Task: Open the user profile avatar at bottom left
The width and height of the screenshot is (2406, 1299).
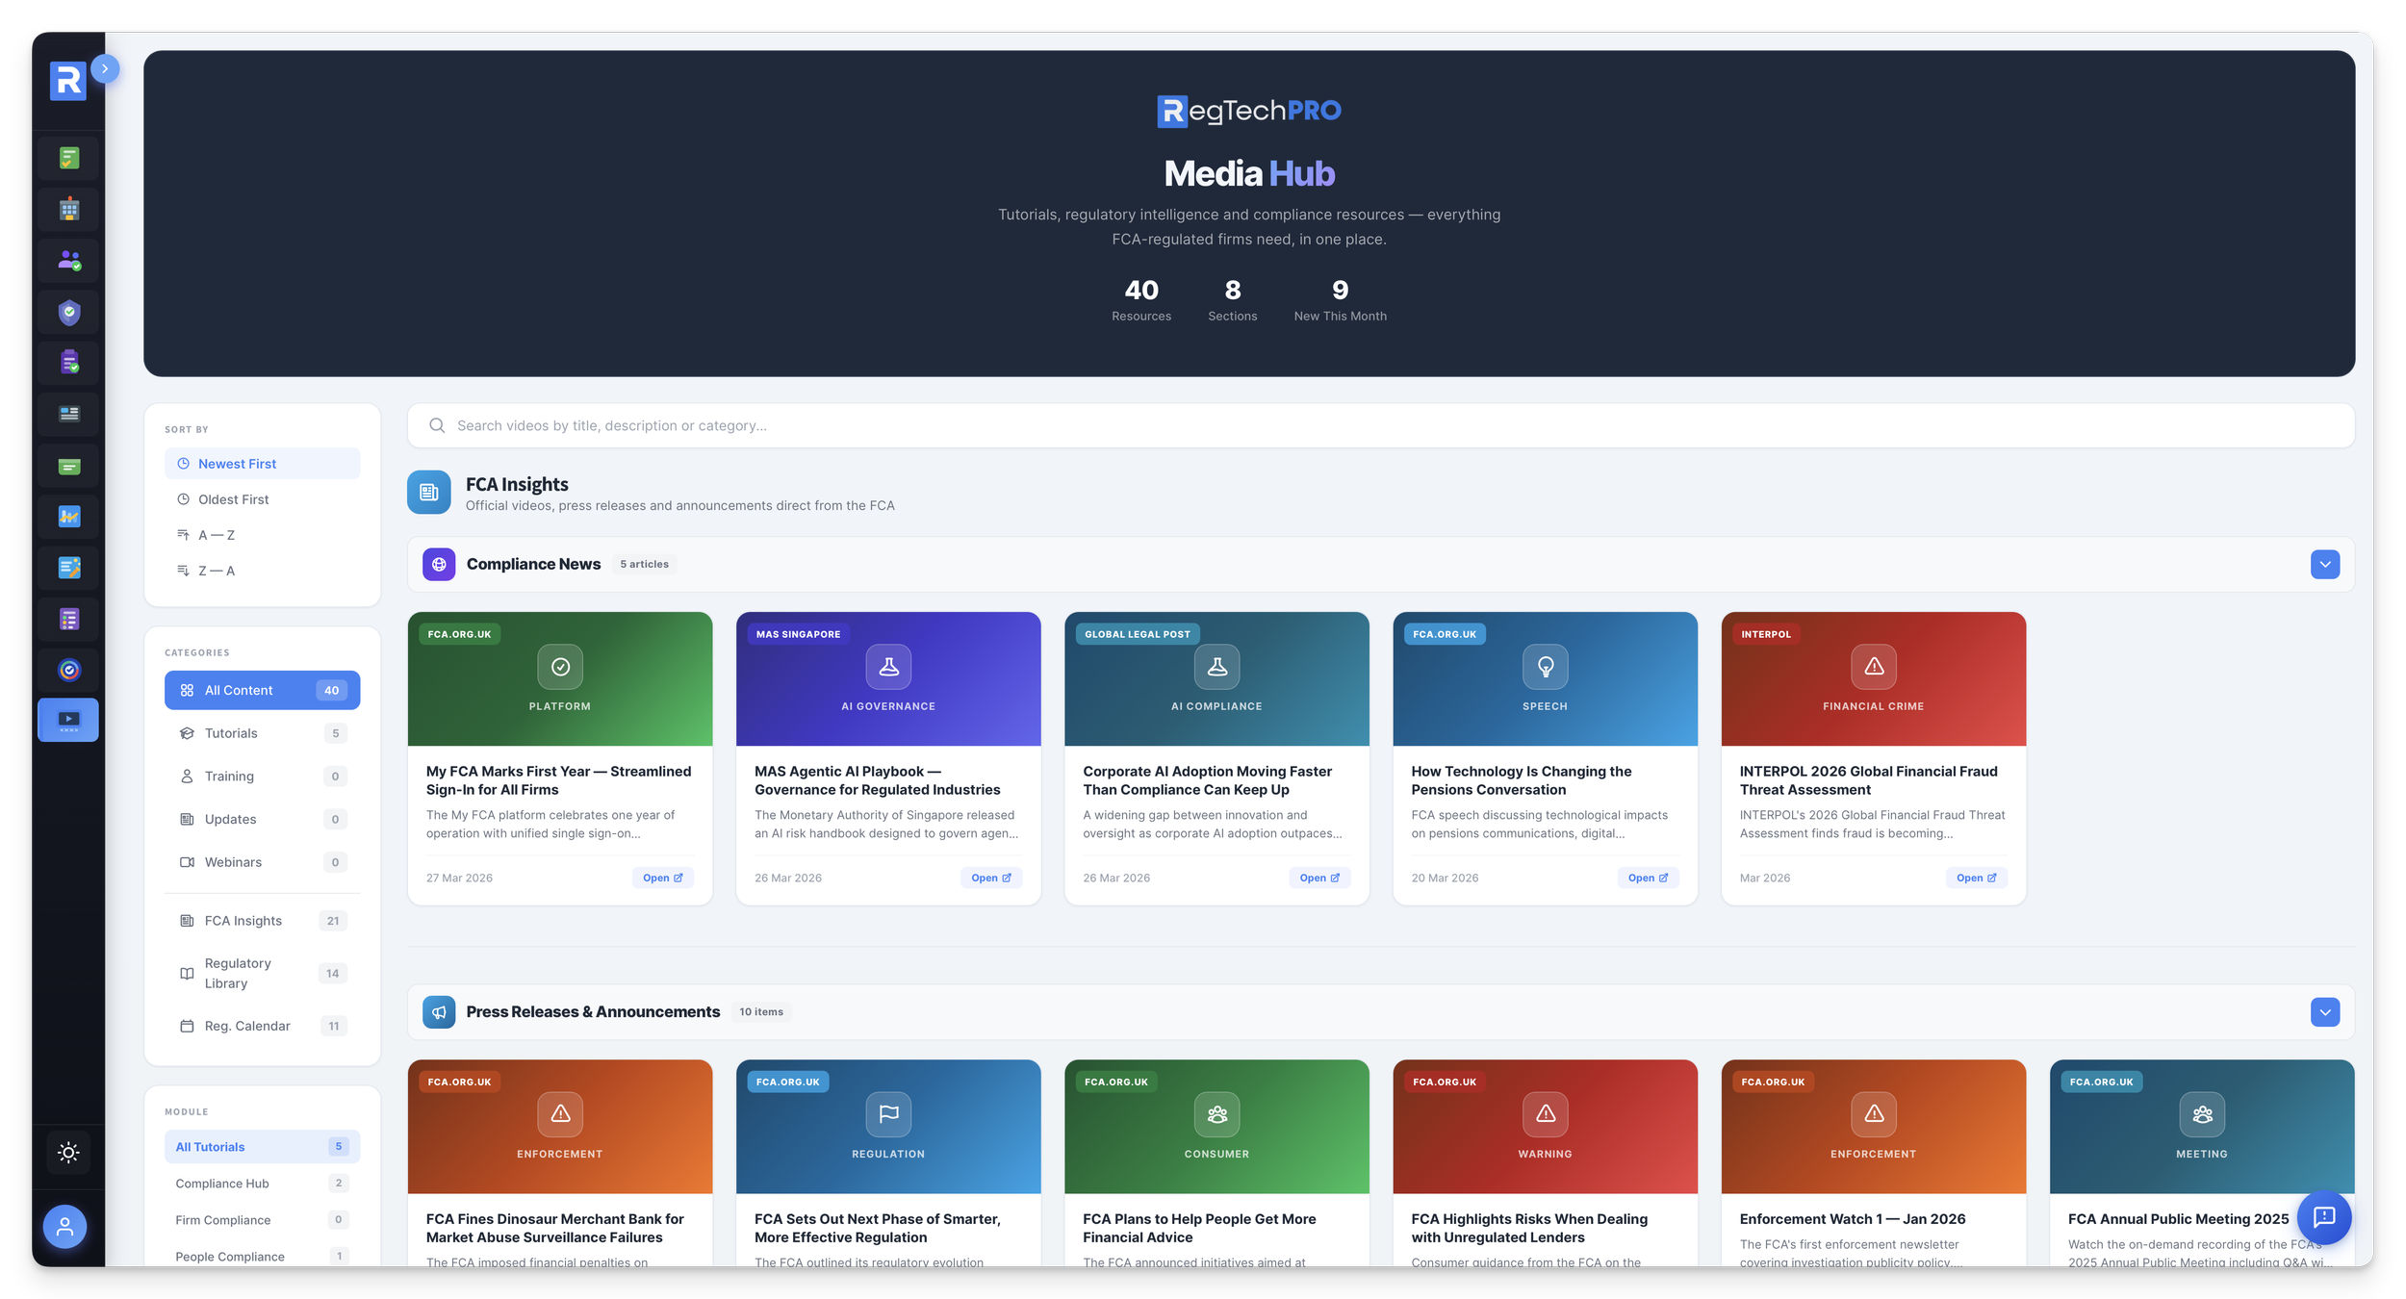Action: point(64,1226)
